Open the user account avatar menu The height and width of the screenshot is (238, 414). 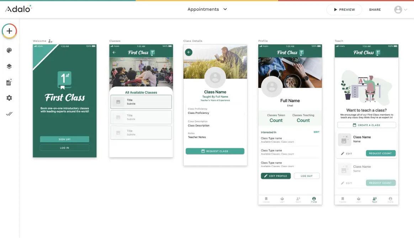400,10
